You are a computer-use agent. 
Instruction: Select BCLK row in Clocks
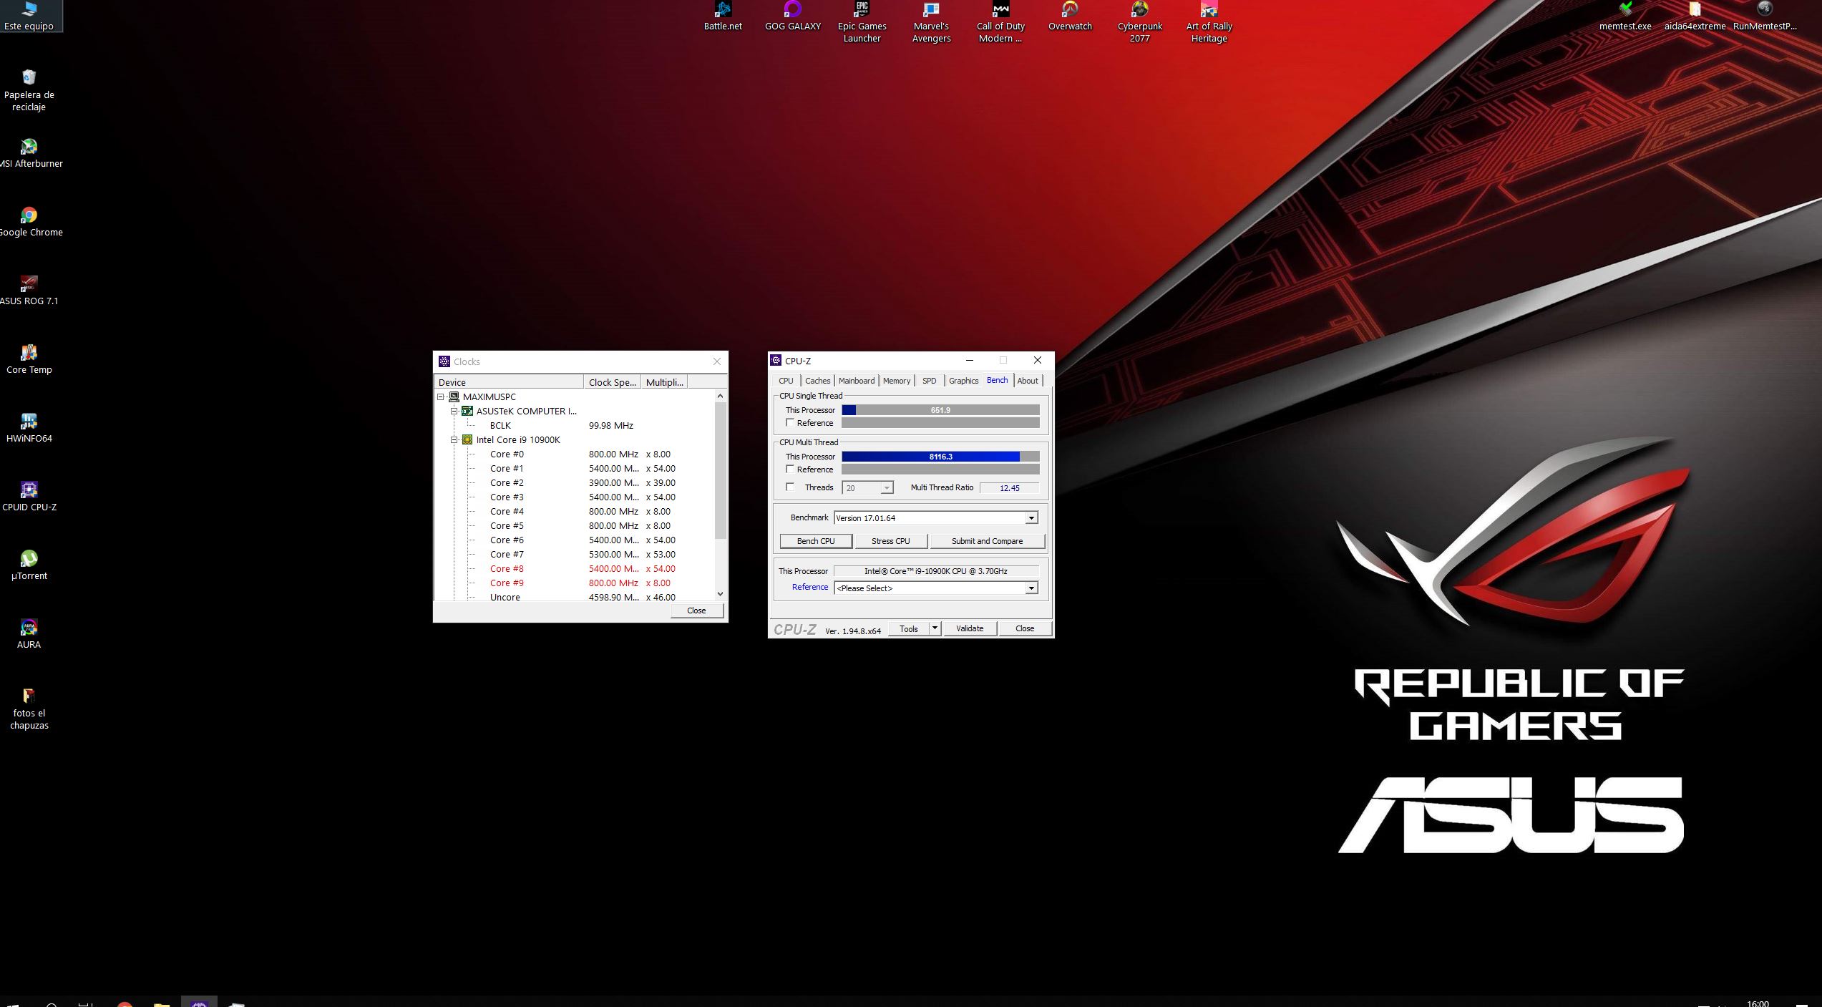click(575, 426)
